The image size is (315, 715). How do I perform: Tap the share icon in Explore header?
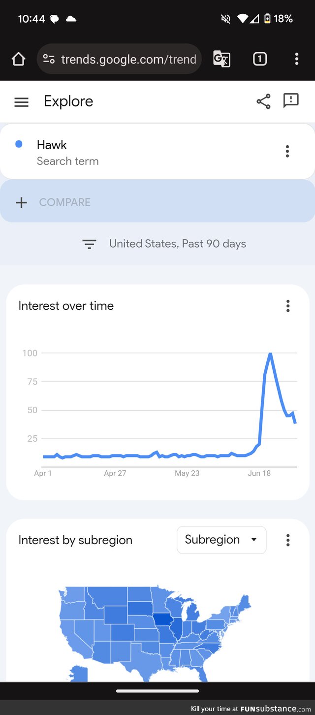(263, 101)
